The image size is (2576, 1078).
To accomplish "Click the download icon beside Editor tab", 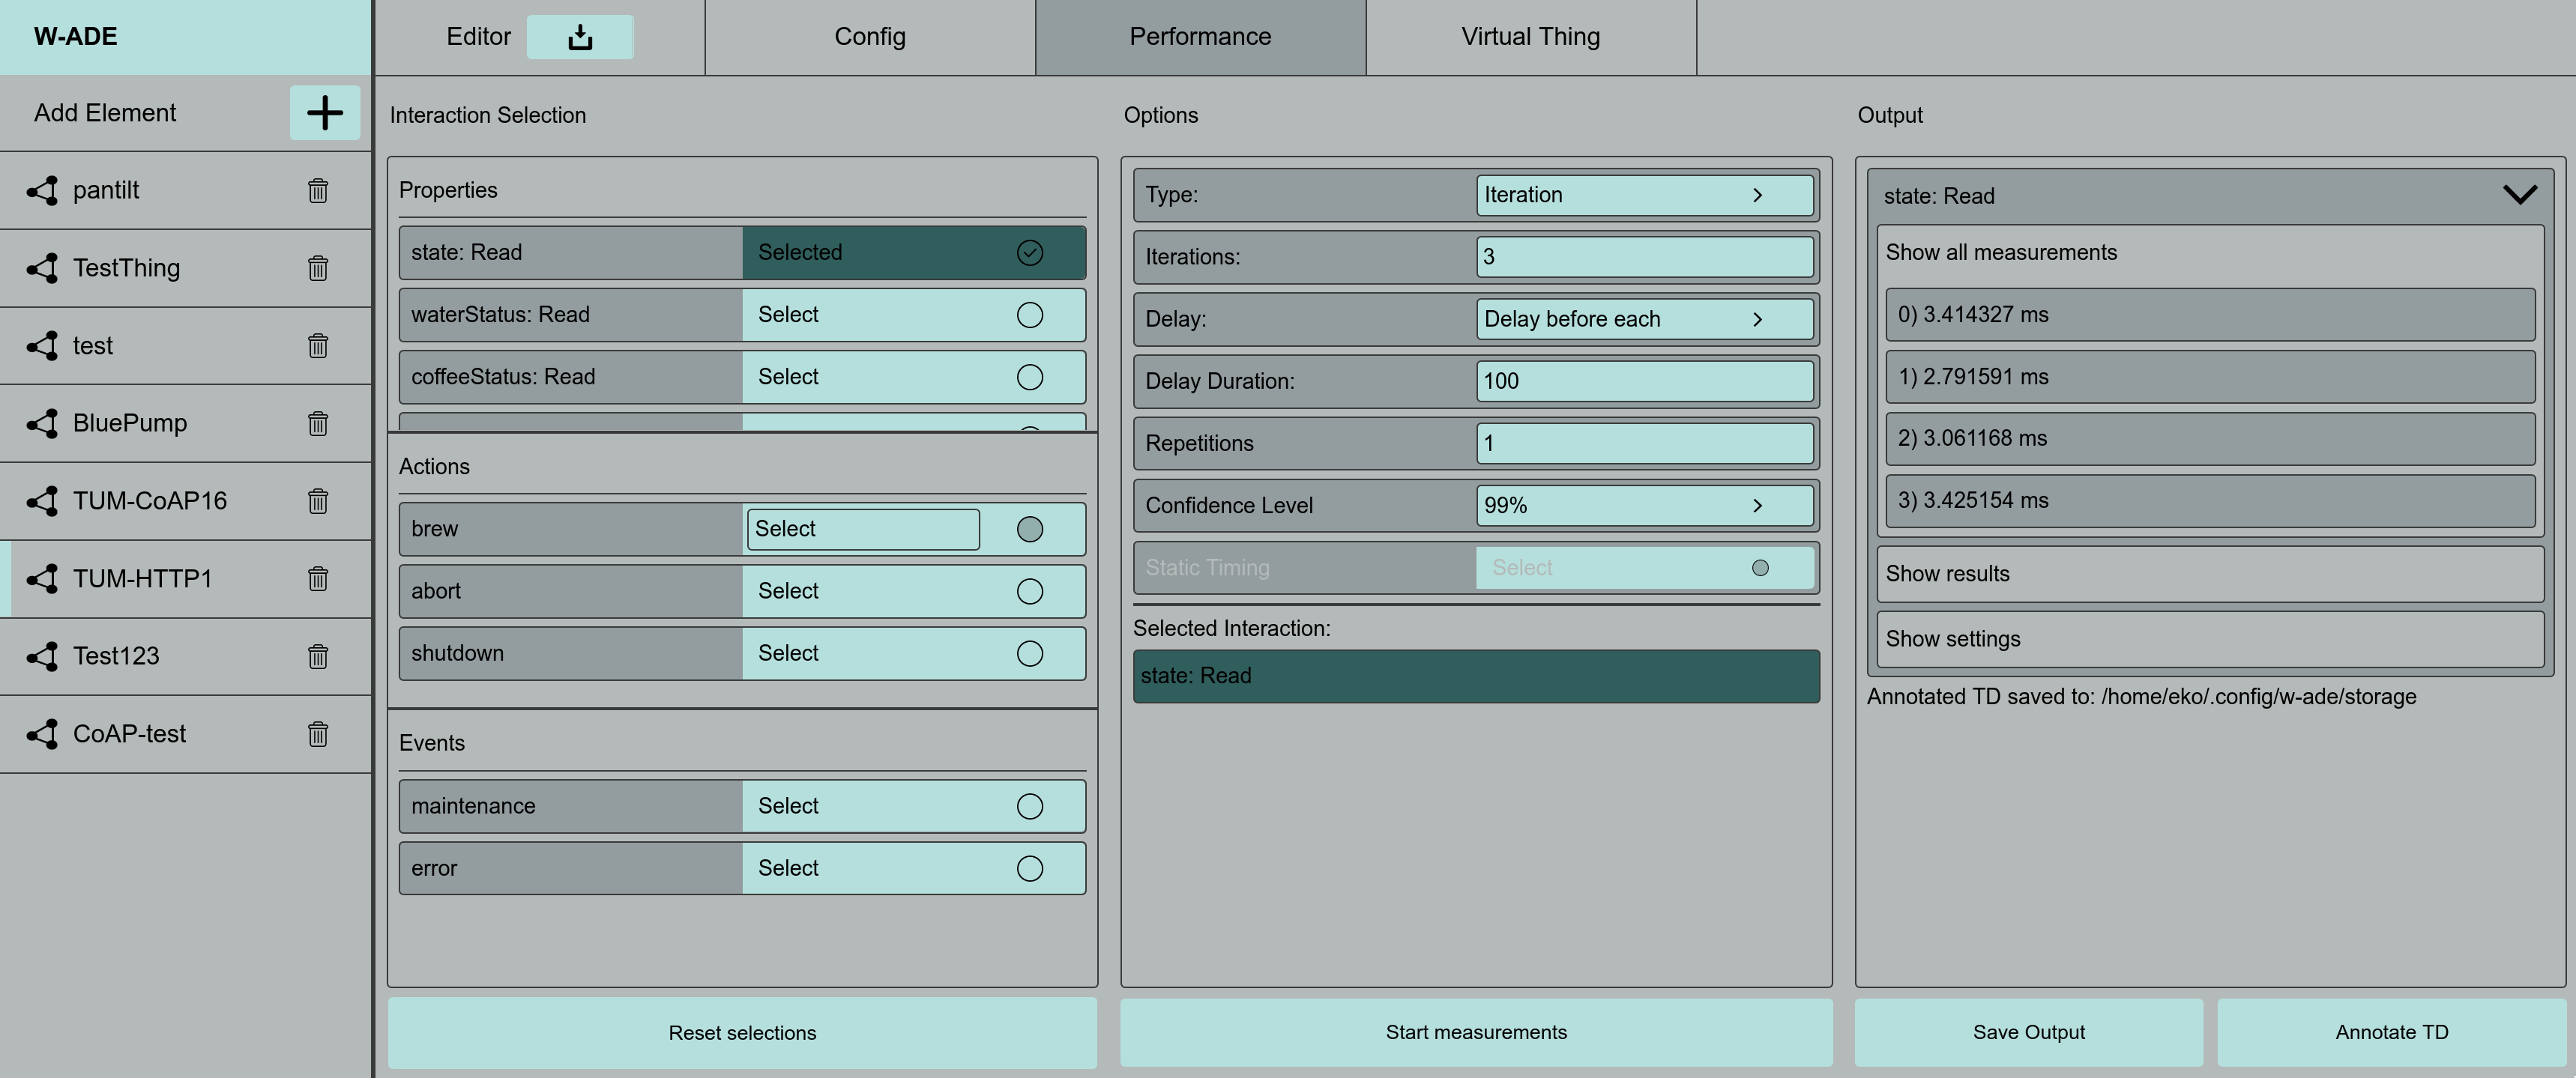I will (580, 37).
